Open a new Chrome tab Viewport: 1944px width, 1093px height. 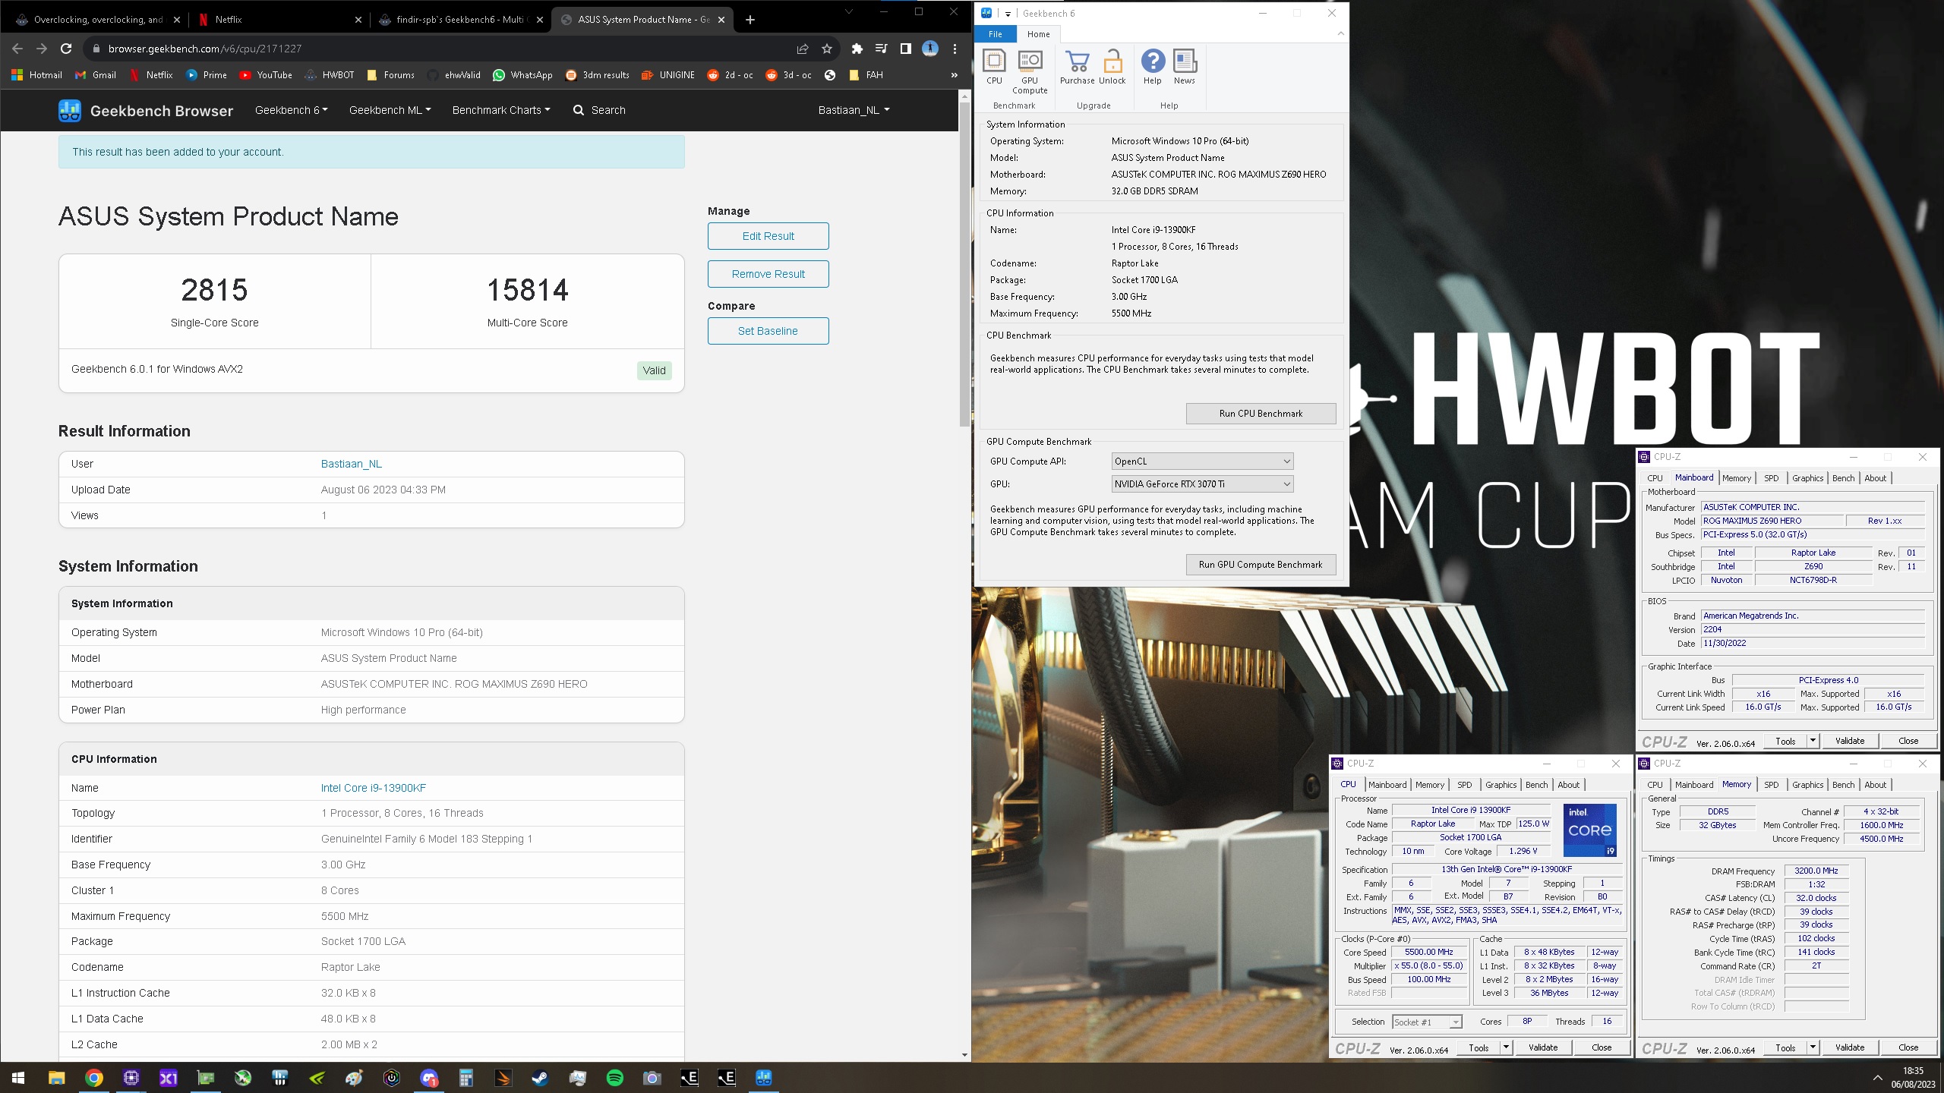tap(750, 20)
